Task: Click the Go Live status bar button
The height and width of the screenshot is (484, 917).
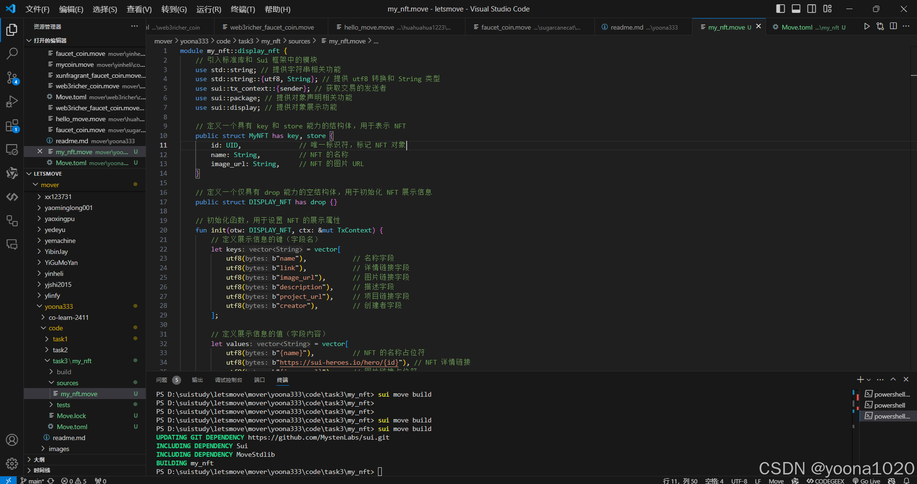Action: tap(866, 481)
